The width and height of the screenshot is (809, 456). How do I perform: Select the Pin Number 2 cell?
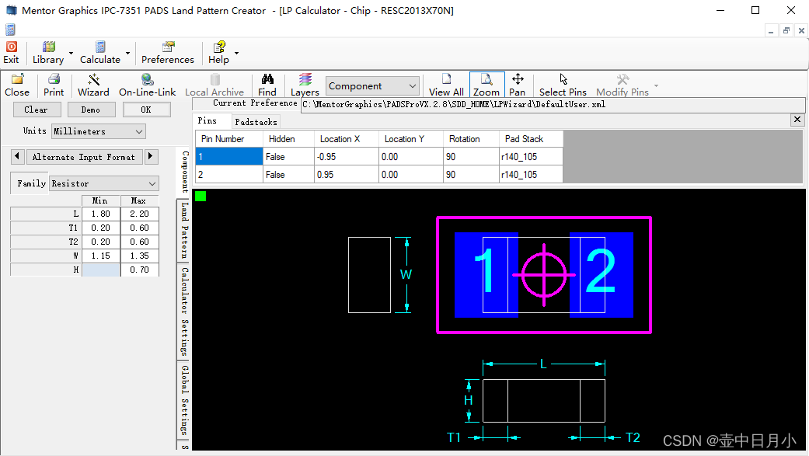point(229,174)
